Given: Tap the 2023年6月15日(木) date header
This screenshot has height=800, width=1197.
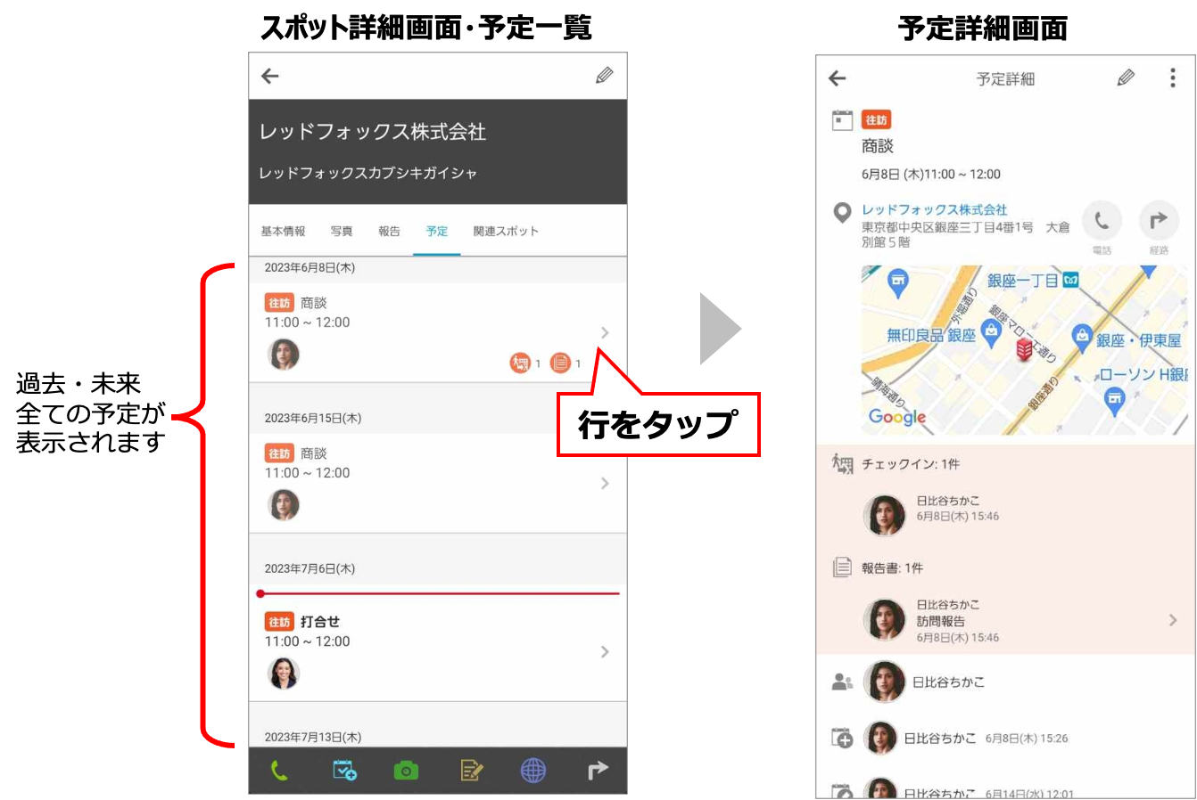Looking at the screenshot, I should (x=313, y=418).
